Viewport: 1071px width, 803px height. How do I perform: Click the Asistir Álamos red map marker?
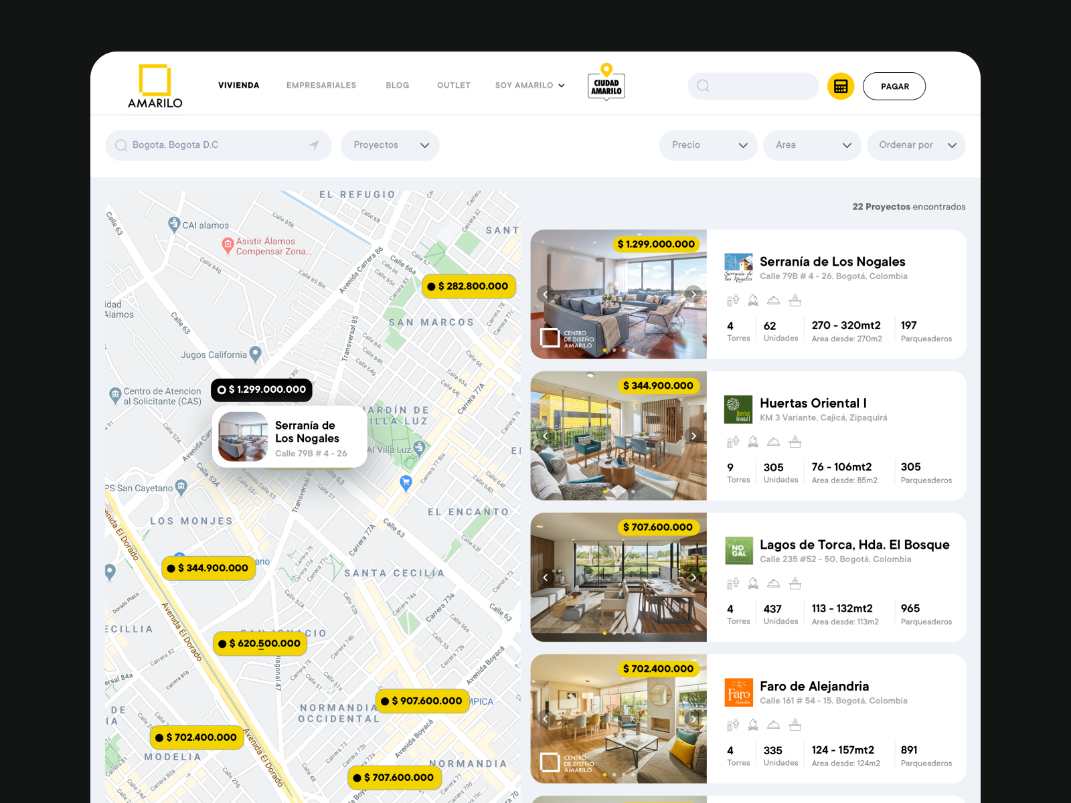tap(228, 247)
